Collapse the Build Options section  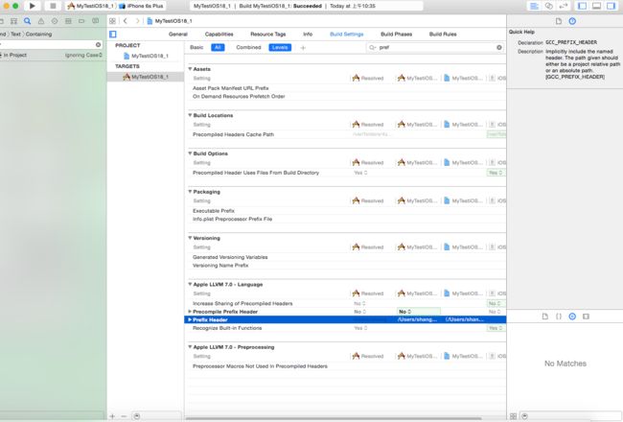pos(190,153)
